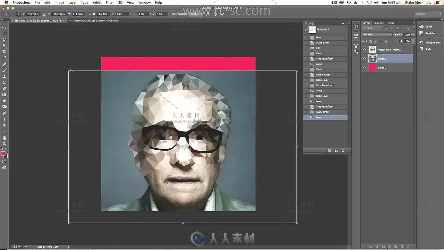This screenshot has height=250, width=444.
Task: Select the Brush tool
Action: pos(5,70)
